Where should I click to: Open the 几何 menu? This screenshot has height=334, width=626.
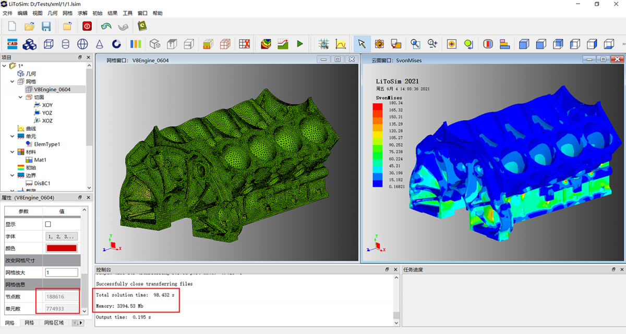(x=53, y=13)
